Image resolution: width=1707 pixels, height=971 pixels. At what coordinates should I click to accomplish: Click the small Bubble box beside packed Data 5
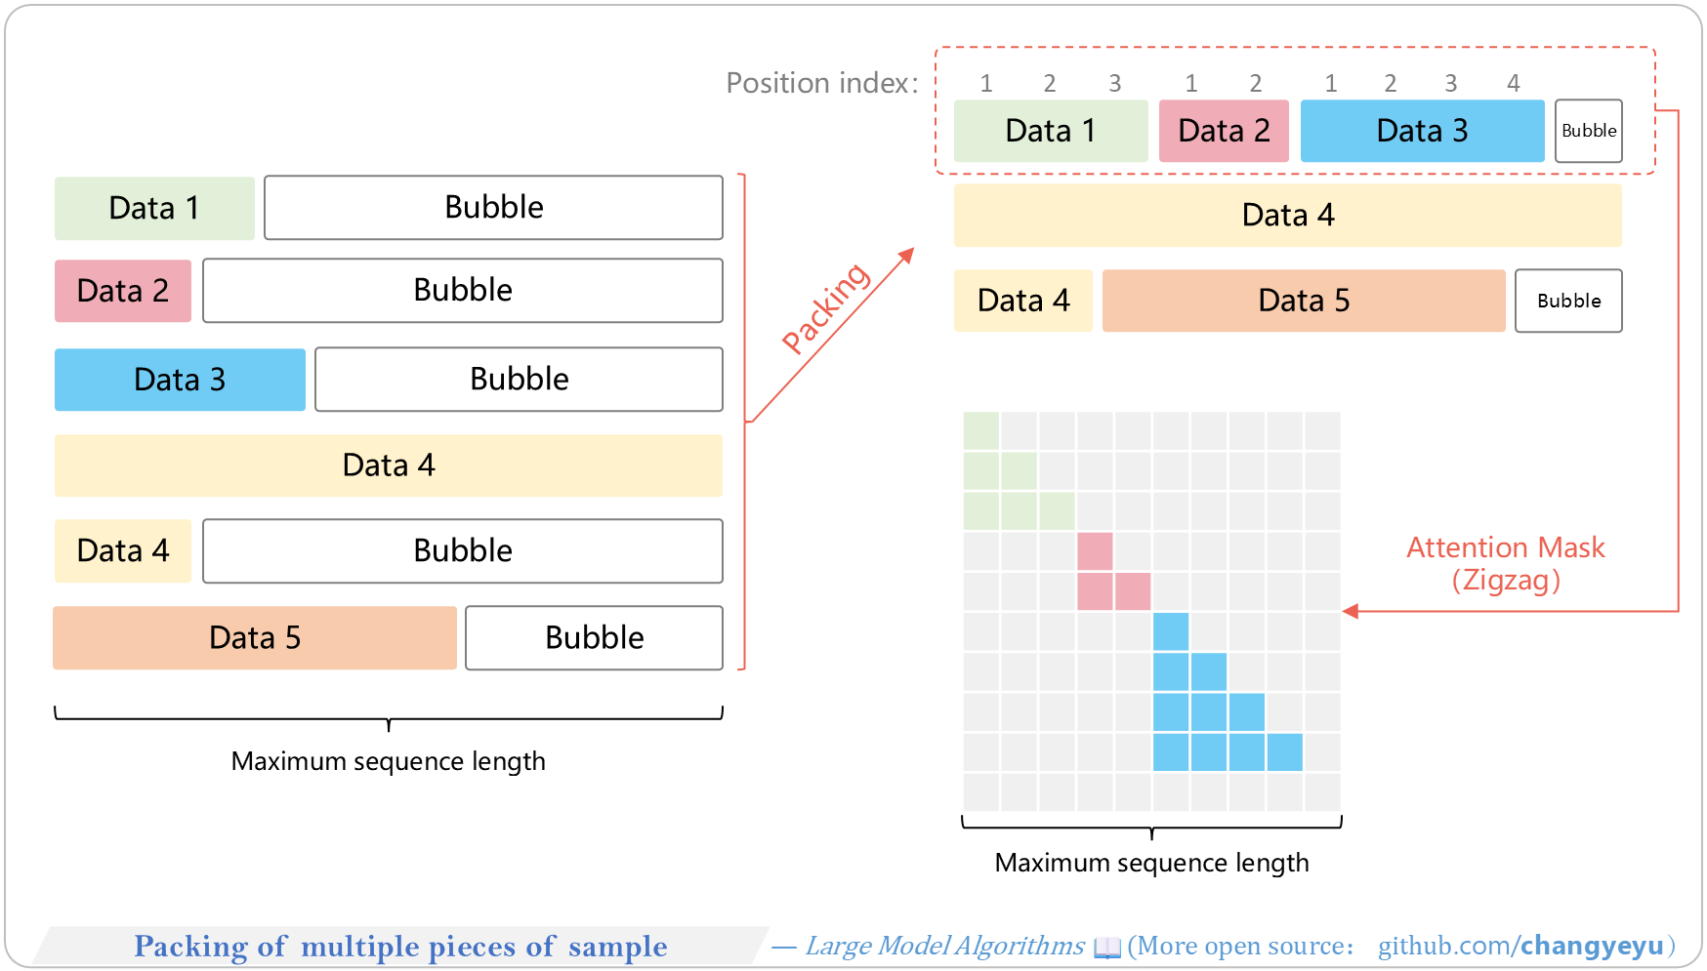(1568, 301)
